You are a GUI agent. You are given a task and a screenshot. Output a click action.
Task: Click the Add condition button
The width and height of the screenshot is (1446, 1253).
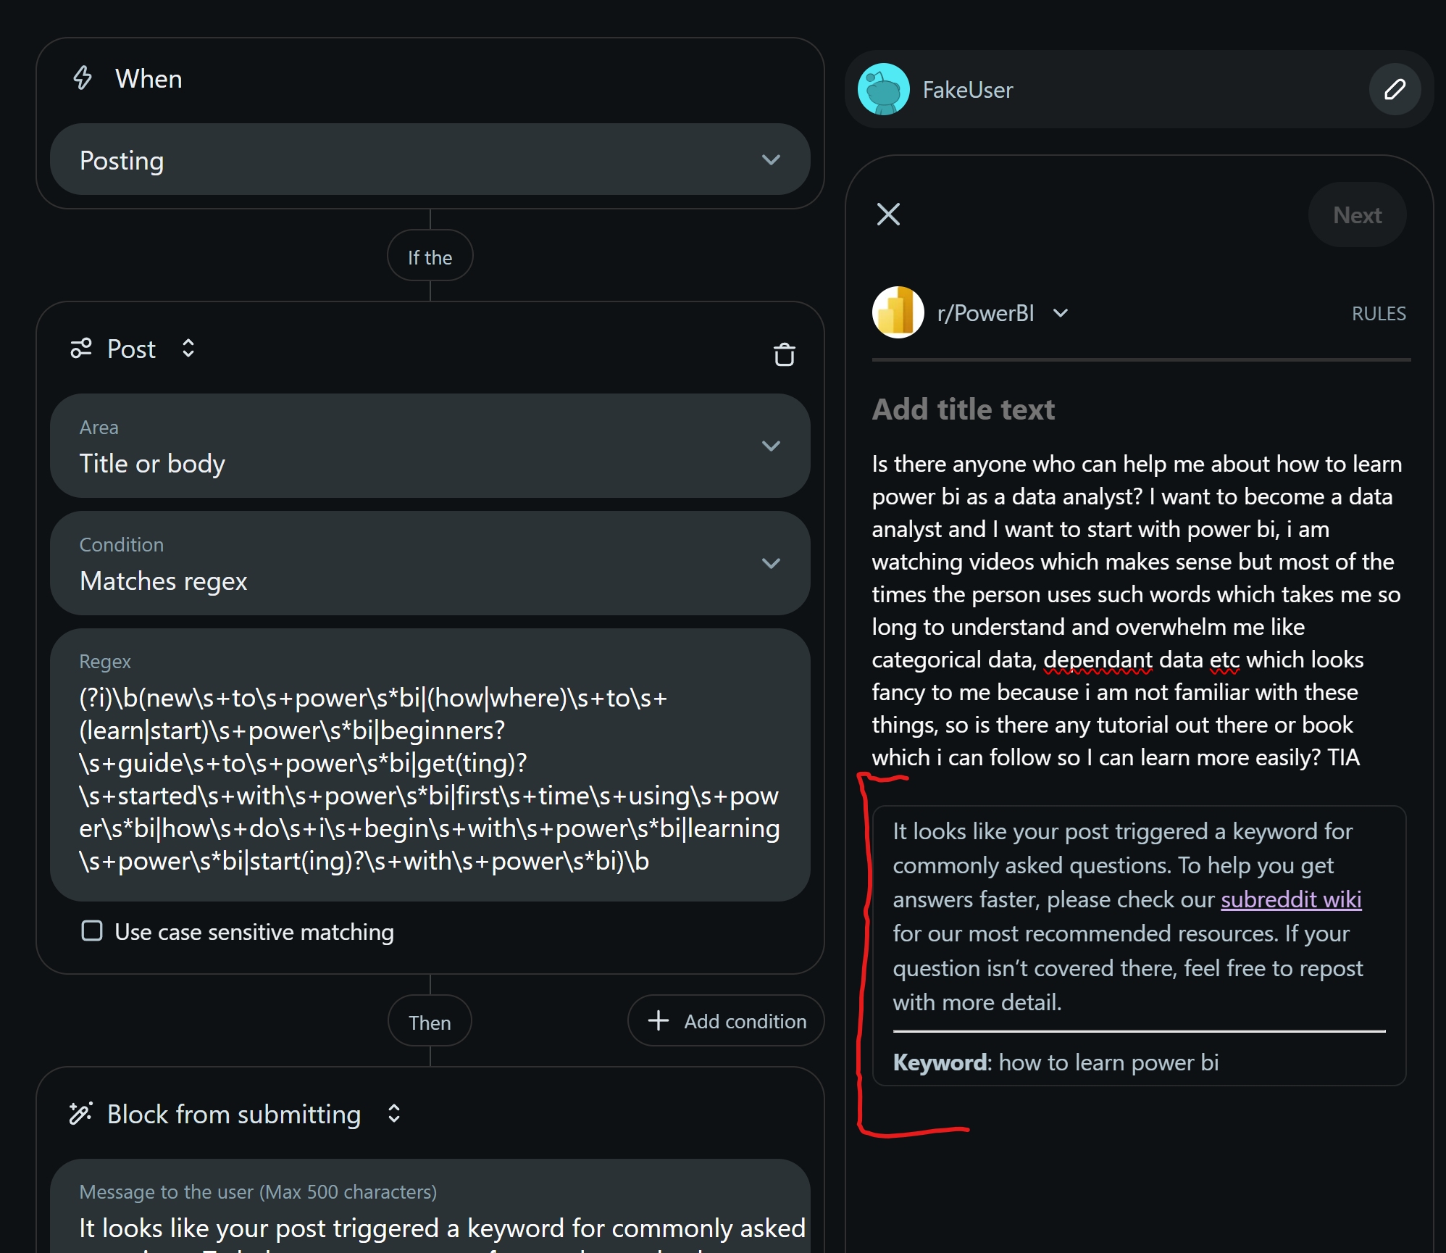726,1021
